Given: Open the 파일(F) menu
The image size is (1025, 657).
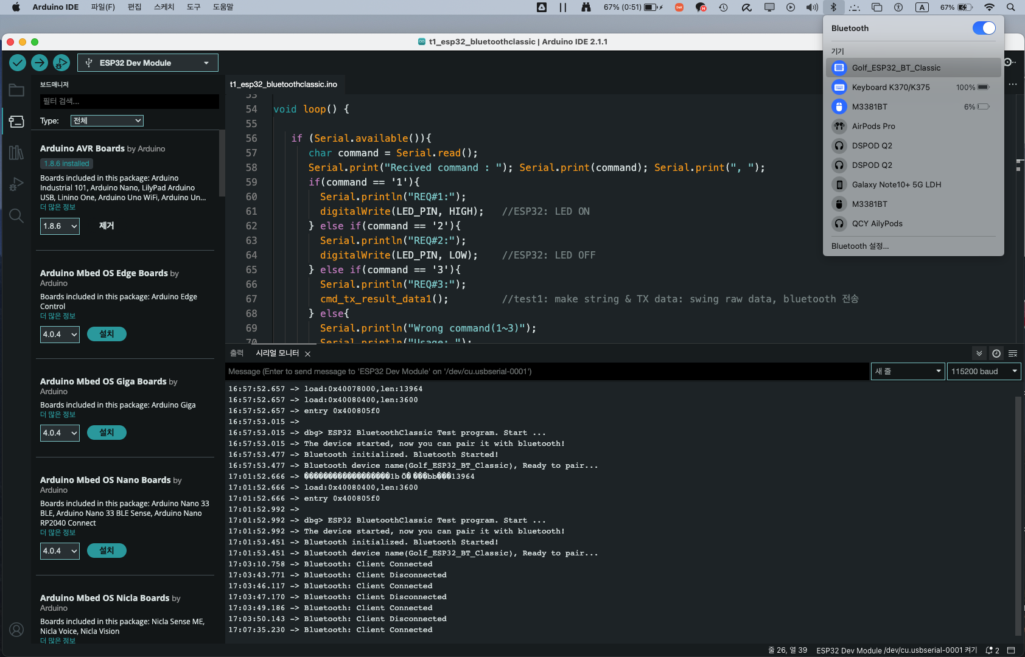Looking at the screenshot, I should click(x=103, y=7).
